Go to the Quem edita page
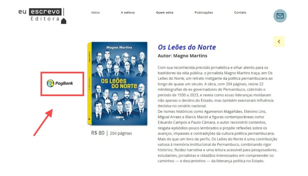Image resolution: width=308 pixels, height=176 pixels. pyautogui.click(x=165, y=13)
